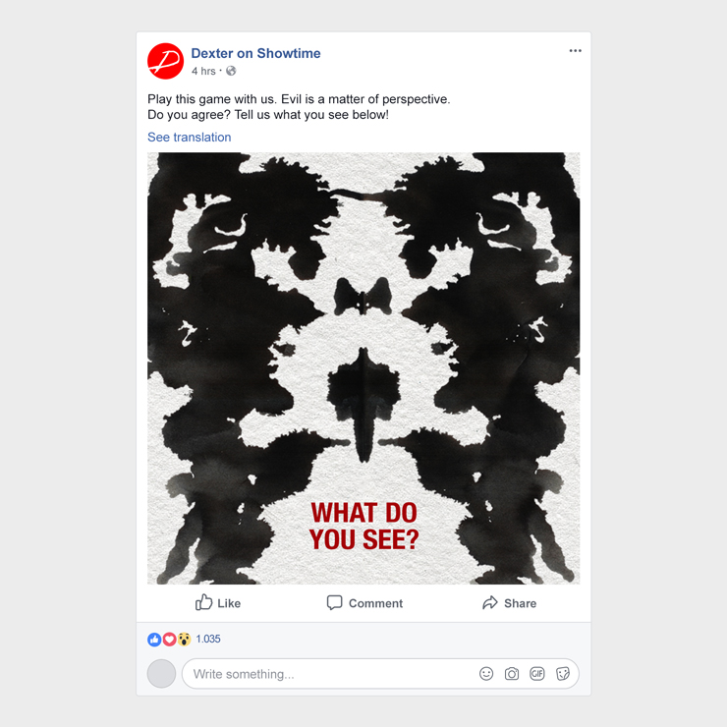
Task: Open the 1.035 reactions count
Action: pyautogui.click(x=208, y=639)
